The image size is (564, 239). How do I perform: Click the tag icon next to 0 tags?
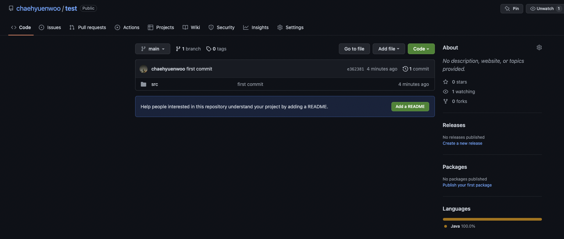(209, 49)
